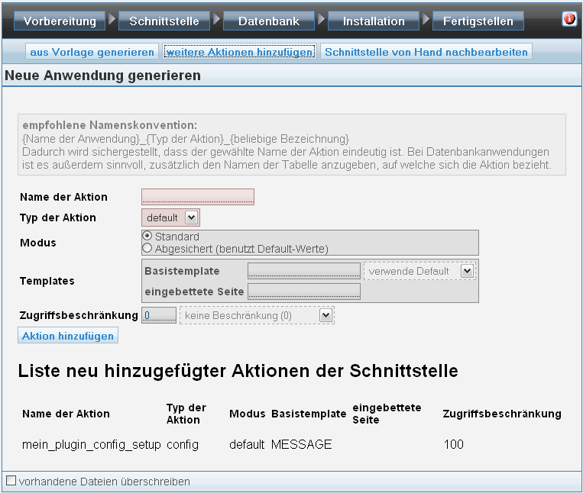
Task: Click the "Aktion hinzufügen" button
Action: [68, 336]
